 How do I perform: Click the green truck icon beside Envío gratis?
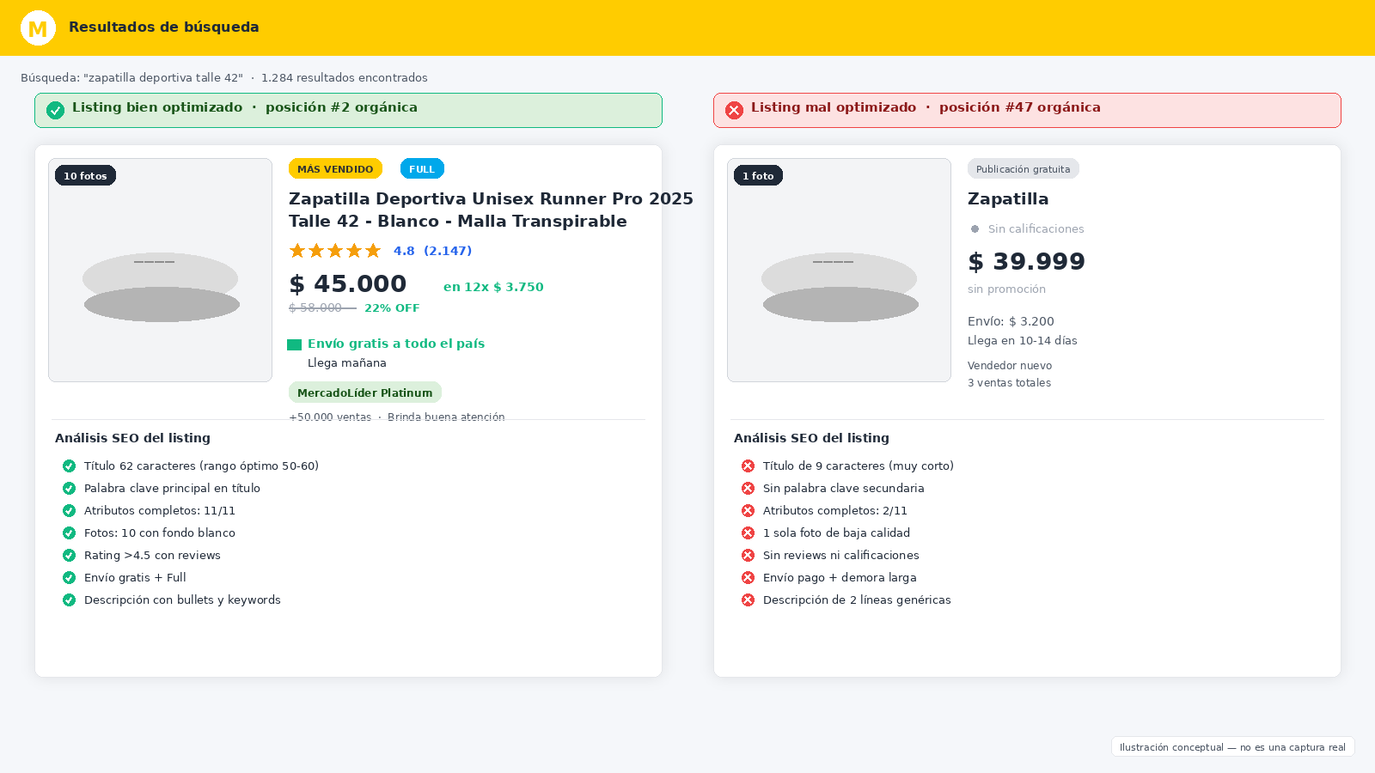pyautogui.click(x=294, y=344)
